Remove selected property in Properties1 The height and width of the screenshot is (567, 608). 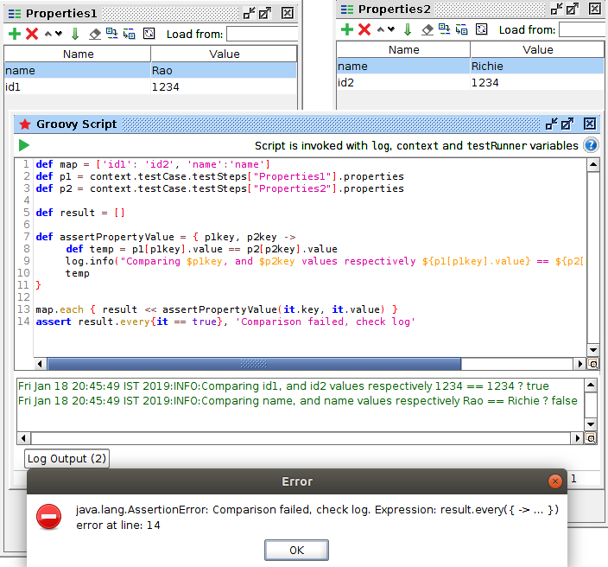click(32, 34)
